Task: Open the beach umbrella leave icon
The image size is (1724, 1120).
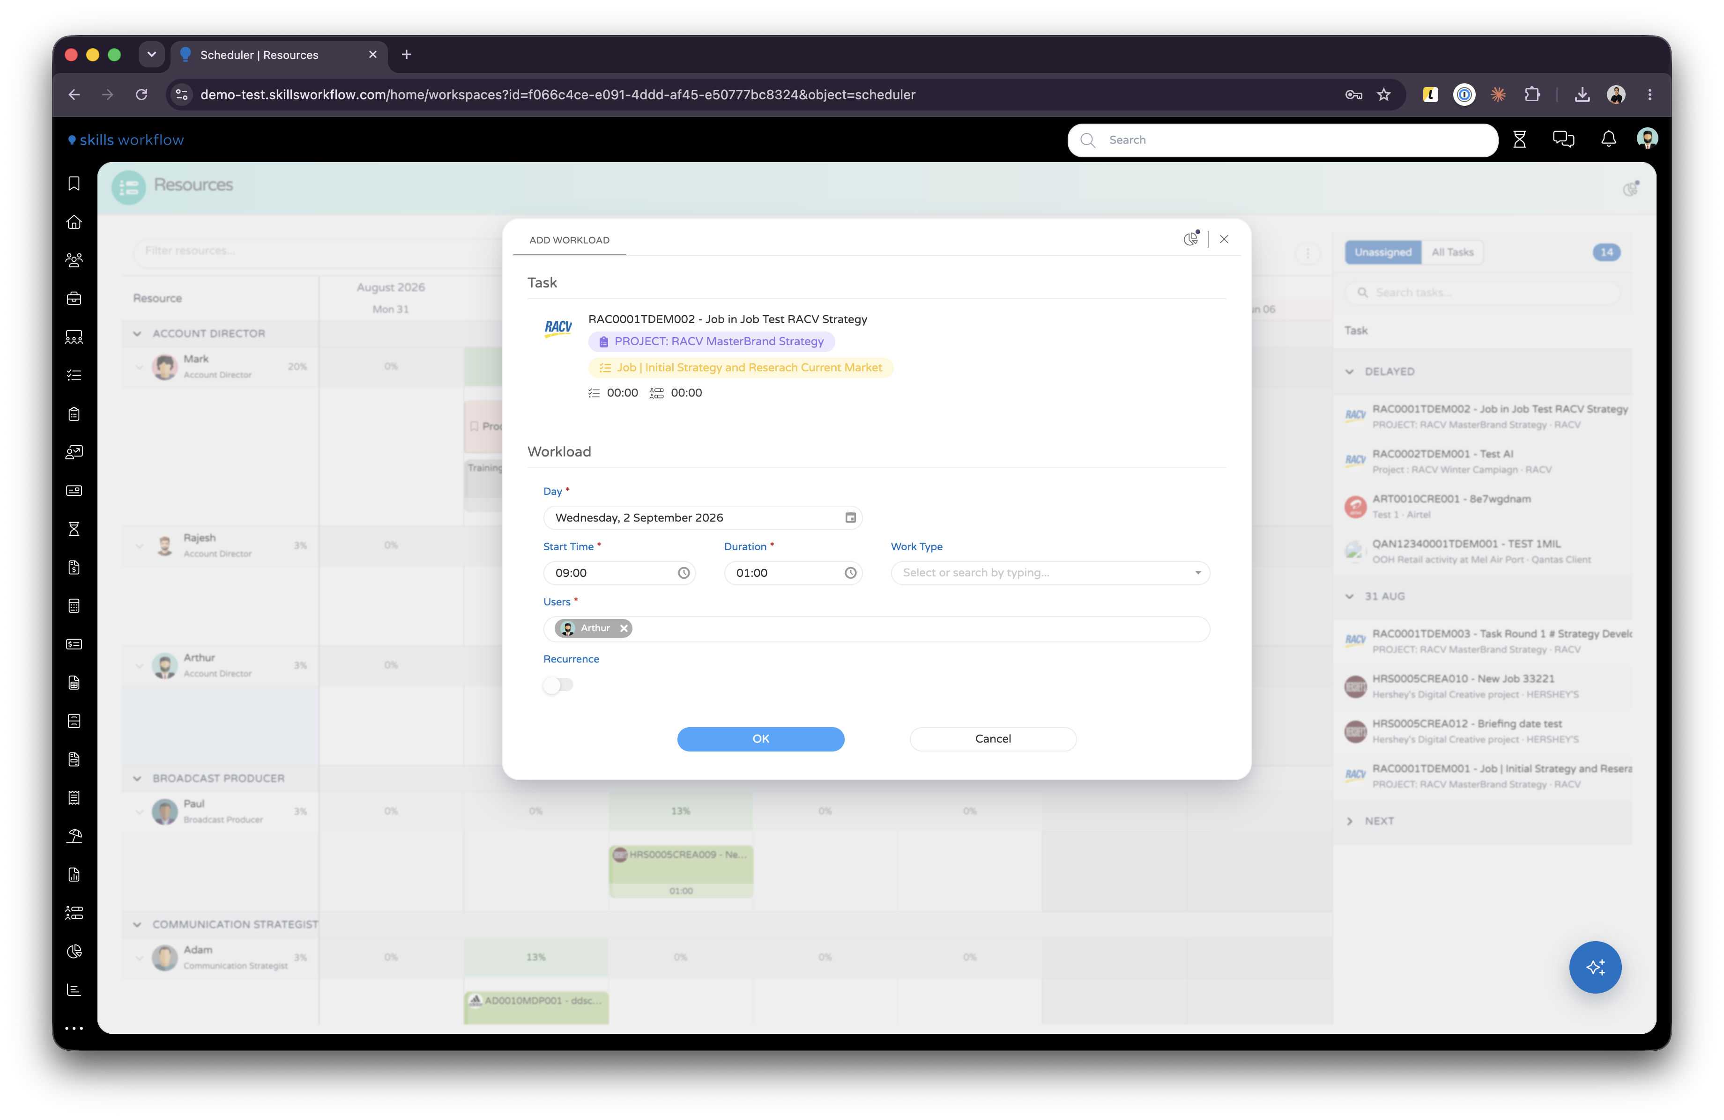Action: (x=74, y=836)
